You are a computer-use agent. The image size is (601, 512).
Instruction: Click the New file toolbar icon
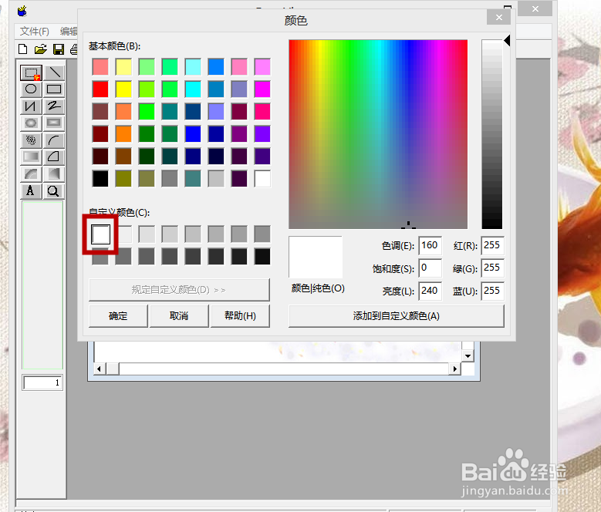tap(23, 49)
